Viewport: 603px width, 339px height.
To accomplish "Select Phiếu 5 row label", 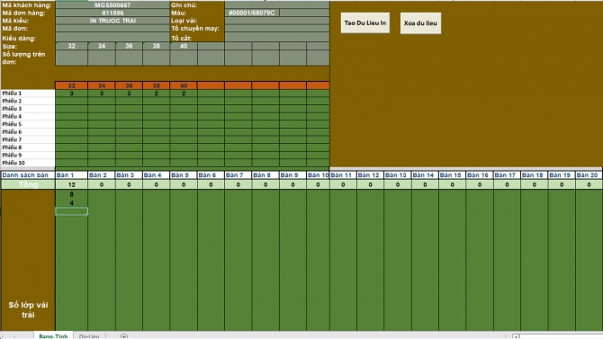I will click(28, 124).
